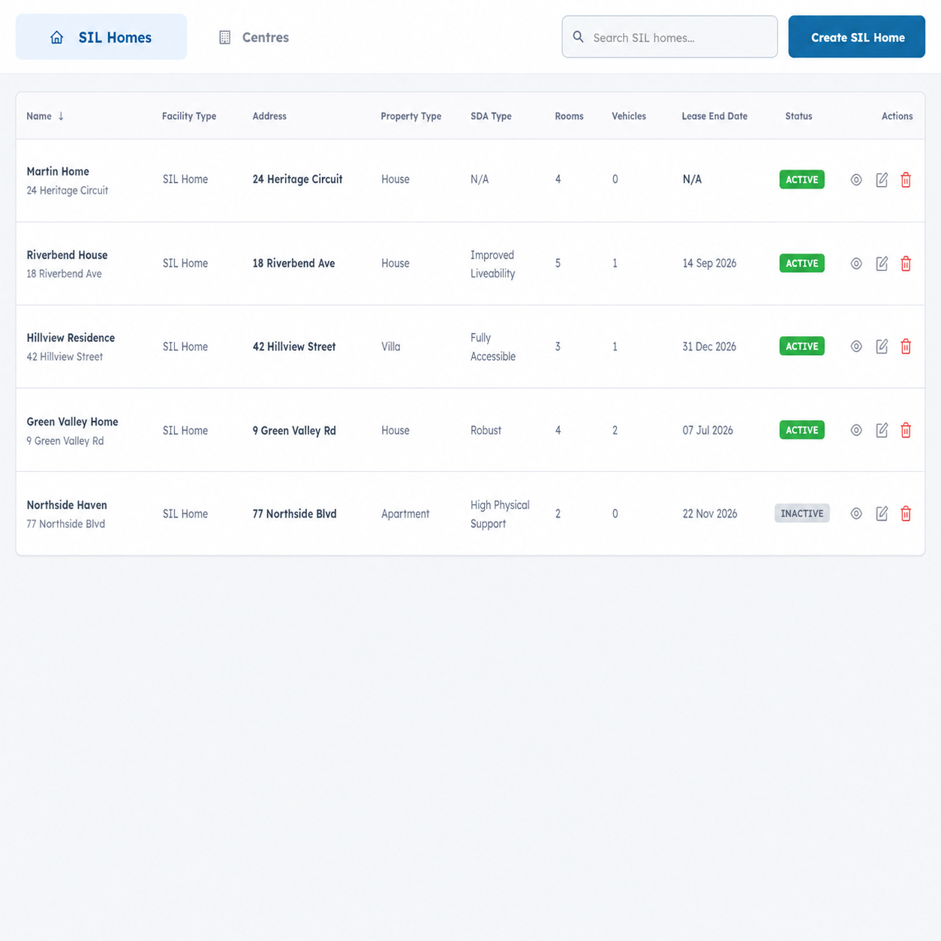Delete Hillview Residence trash icon

tap(906, 347)
